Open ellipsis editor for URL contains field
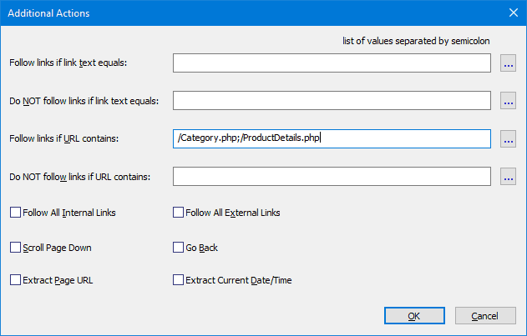The width and height of the screenshot is (527, 336). click(x=508, y=138)
